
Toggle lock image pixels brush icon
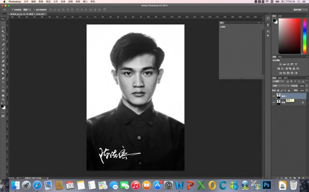coord(282,90)
